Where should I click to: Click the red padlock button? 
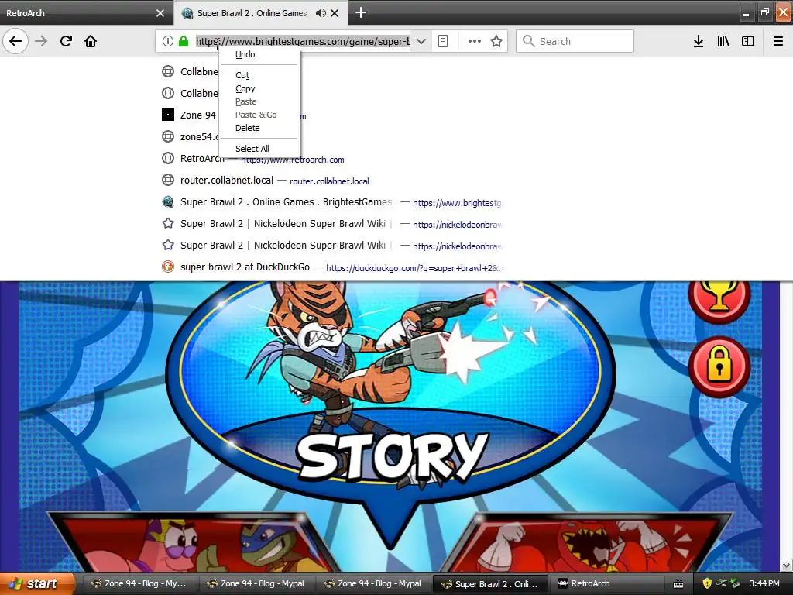[719, 366]
